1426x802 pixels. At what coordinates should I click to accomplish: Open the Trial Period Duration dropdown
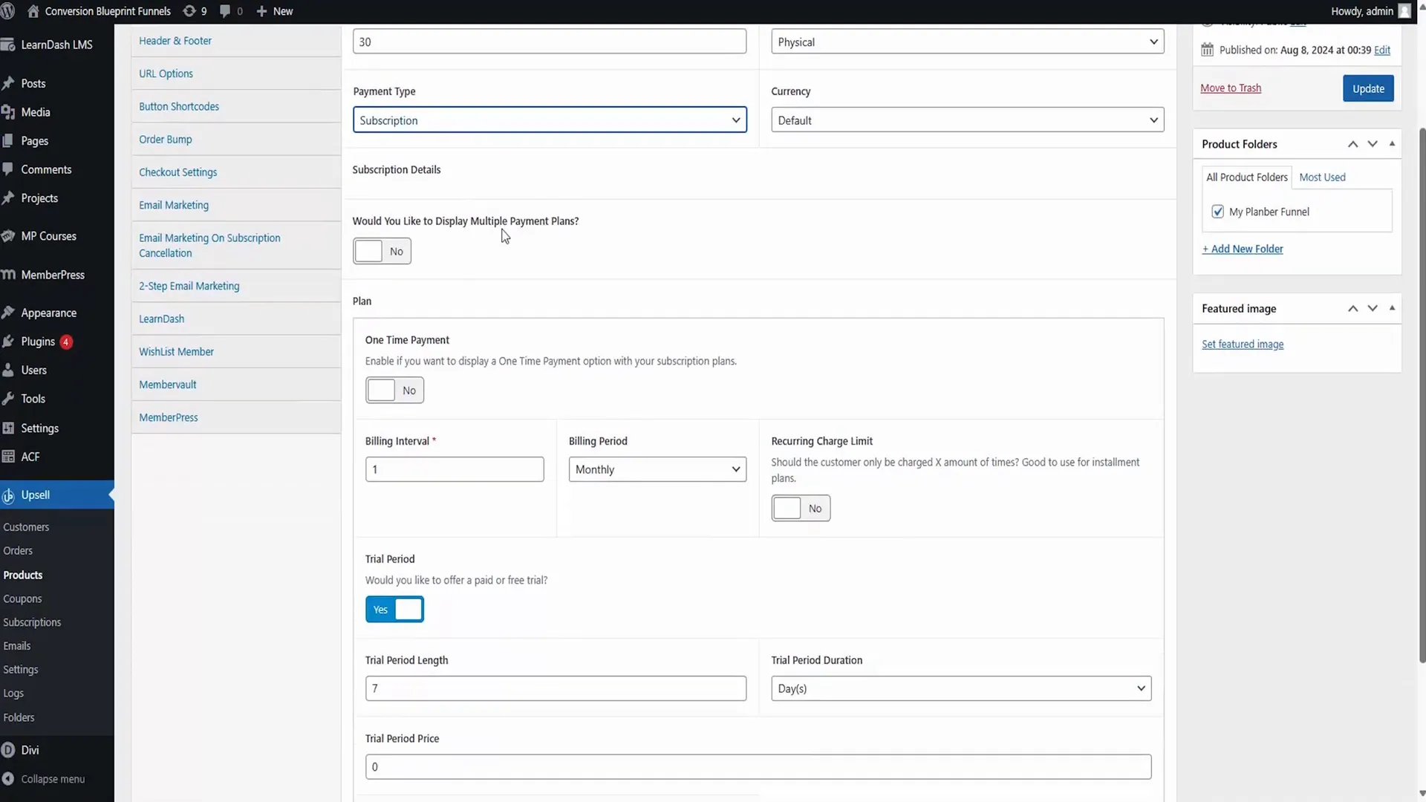pyautogui.click(x=961, y=688)
